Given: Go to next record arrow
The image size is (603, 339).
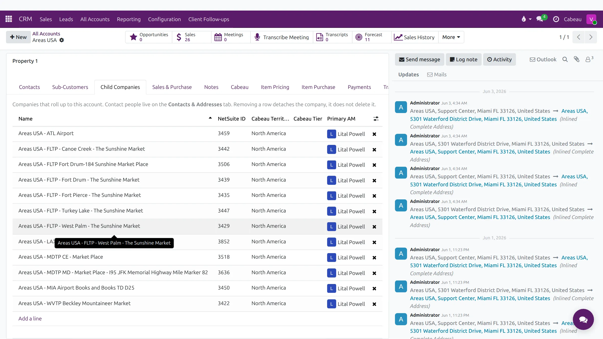Looking at the screenshot, I should (x=591, y=37).
